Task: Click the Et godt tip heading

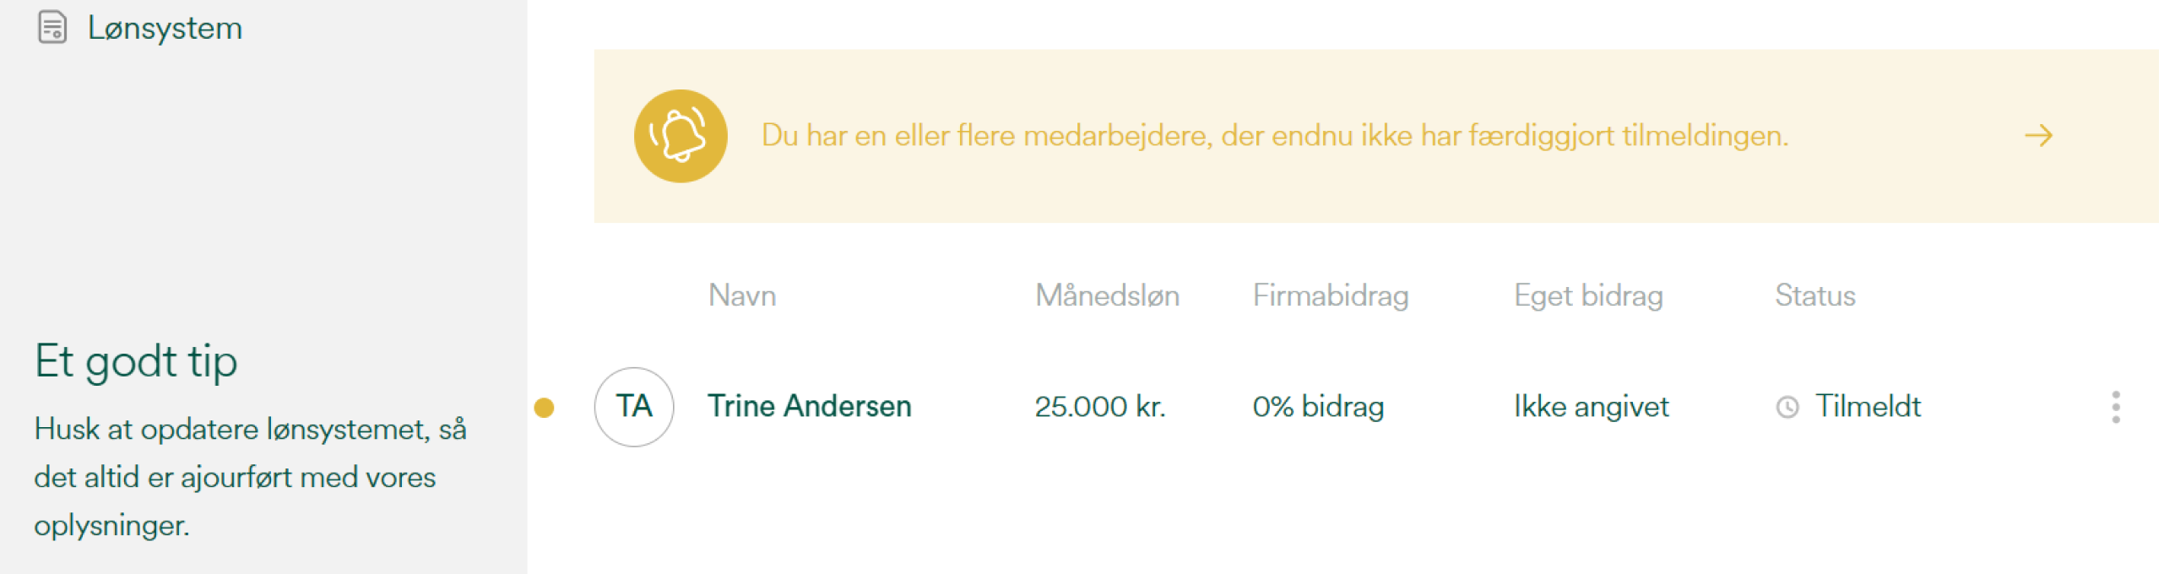Action: [136, 361]
